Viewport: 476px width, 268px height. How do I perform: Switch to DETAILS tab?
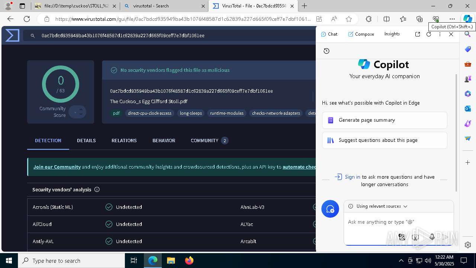(86, 141)
